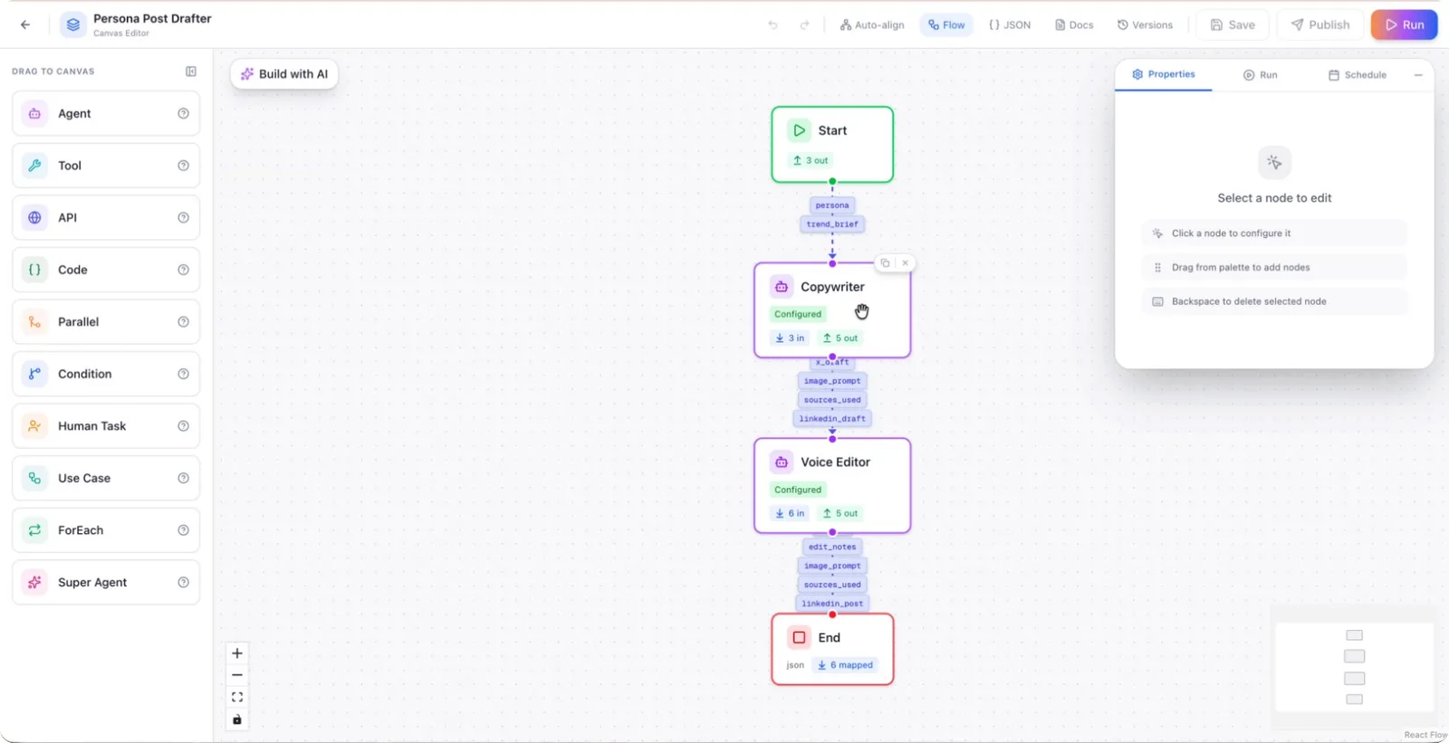View help info for the API node

[183, 218]
